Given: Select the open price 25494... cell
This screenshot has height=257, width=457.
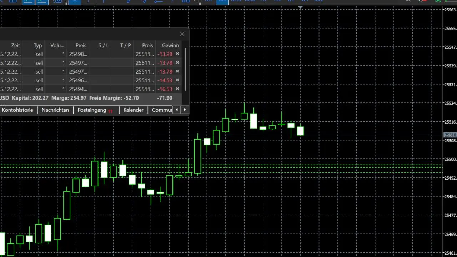Looking at the screenshot, I should (78, 89).
